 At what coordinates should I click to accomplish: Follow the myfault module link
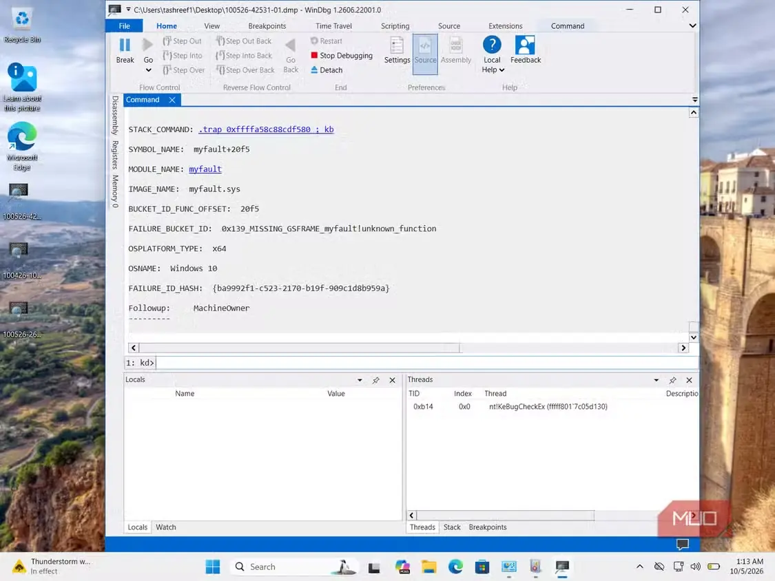pos(205,169)
